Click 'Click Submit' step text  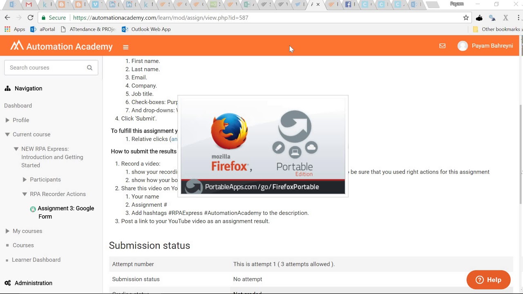[139, 118]
